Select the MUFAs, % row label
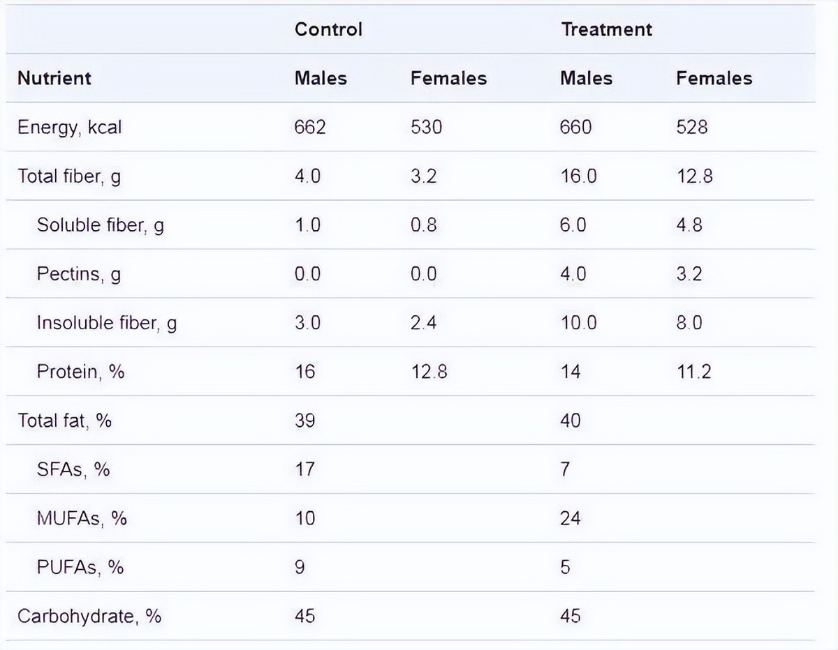 pos(82,517)
